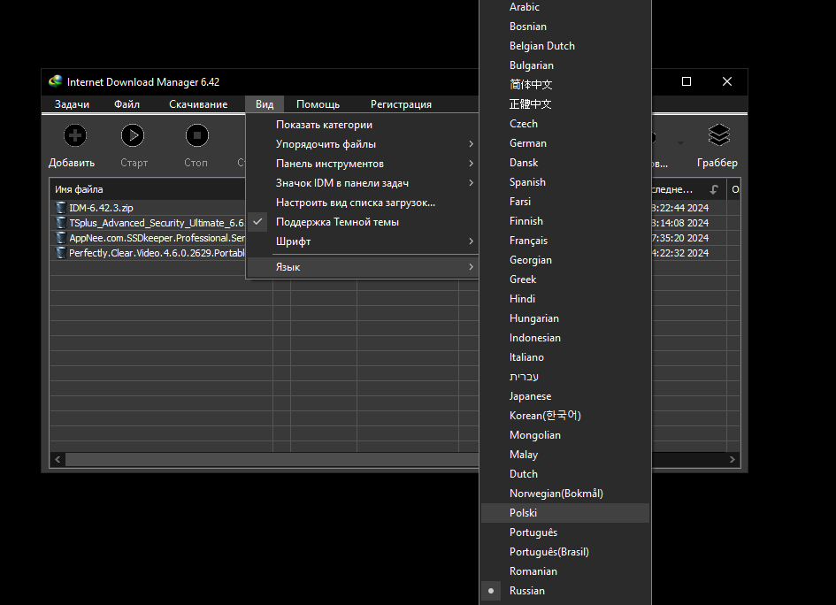Toggle Поддержка Темной темы option
Screen dimensions: 836x605
[x=363, y=222]
